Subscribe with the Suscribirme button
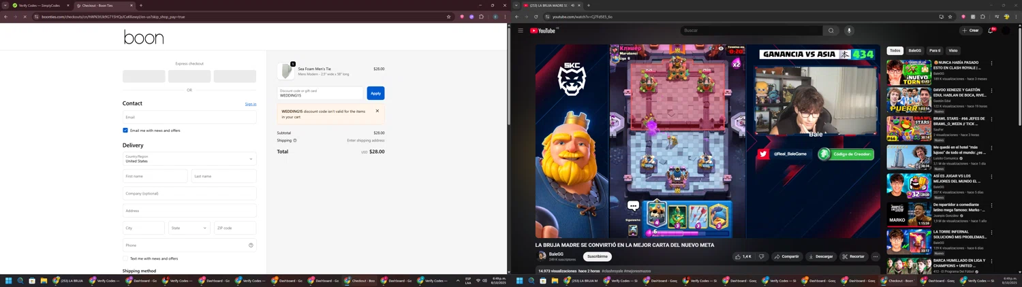1022x287 pixels. (598, 256)
